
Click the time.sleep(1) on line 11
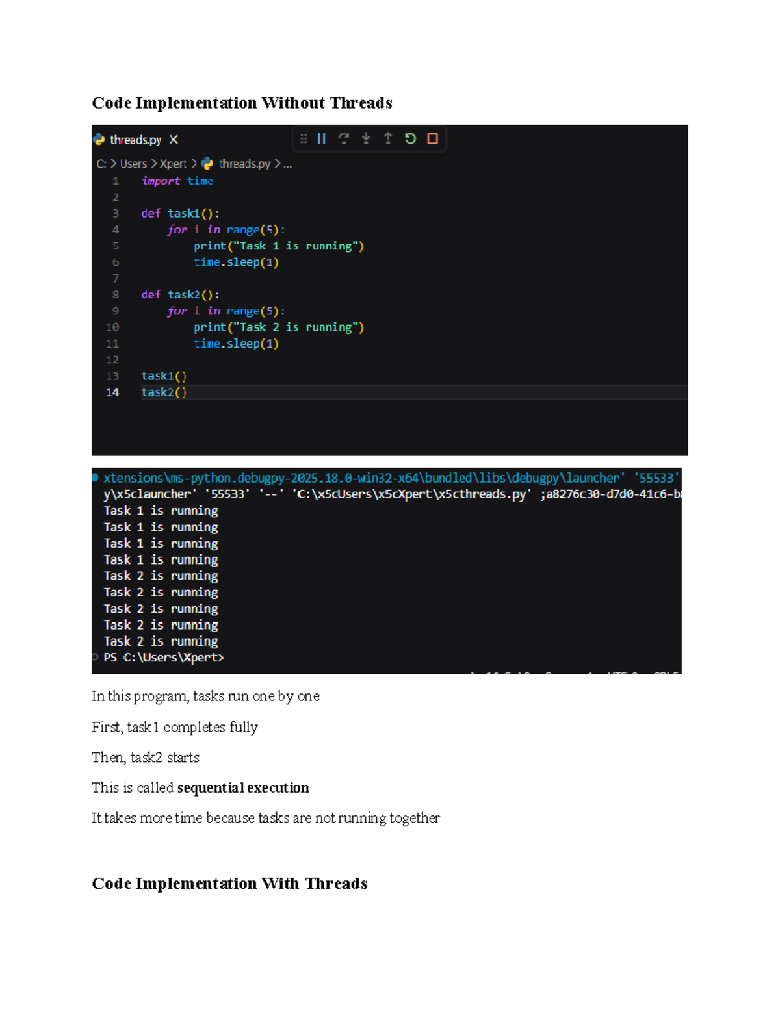(x=236, y=344)
